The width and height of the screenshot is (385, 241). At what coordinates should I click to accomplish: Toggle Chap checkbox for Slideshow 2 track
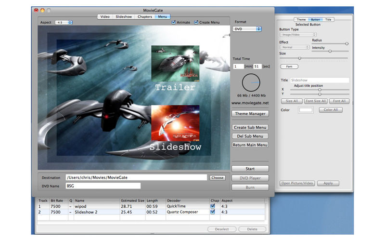(213, 212)
